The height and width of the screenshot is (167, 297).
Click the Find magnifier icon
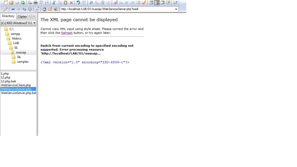pyautogui.click(x=91, y=3)
